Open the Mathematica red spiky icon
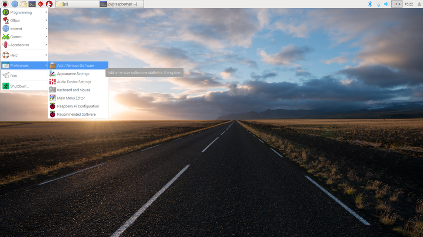423x237 pixels. point(40,4)
